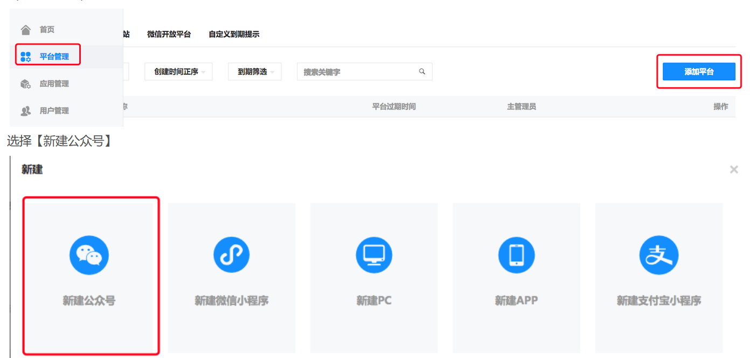Choose the WeChat 新建公众号 chat-bubble icon
The width and height of the screenshot is (750, 358).
point(89,255)
